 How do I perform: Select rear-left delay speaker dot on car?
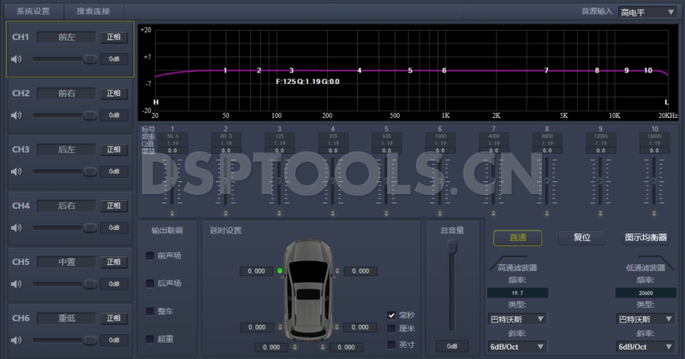pyautogui.click(x=280, y=327)
